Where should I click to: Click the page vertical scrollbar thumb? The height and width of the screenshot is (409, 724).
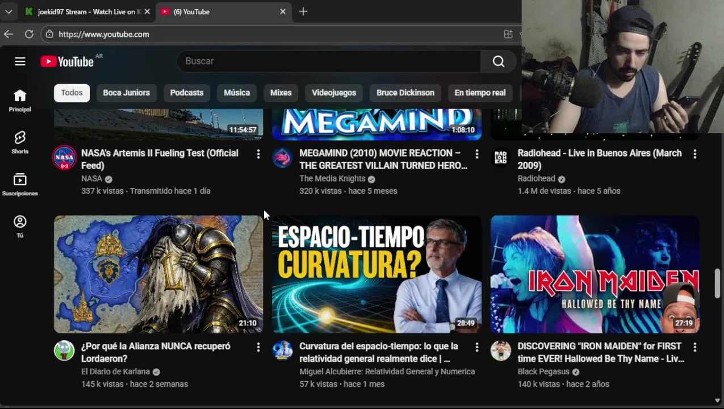pyautogui.click(x=718, y=282)
